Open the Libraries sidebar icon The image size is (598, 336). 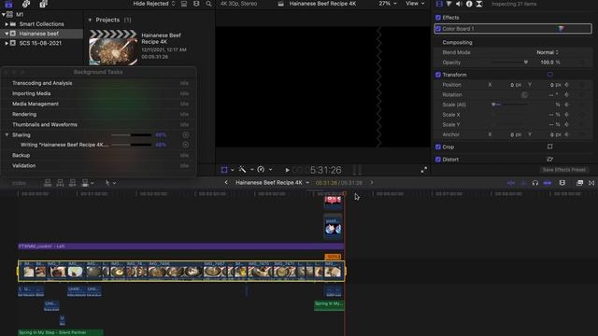(x=8, y=4)
